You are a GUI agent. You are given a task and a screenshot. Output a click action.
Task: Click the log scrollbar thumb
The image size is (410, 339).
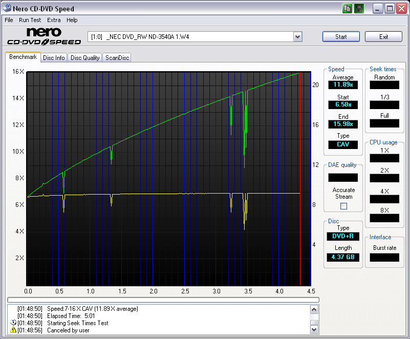(x=314, y=323)
